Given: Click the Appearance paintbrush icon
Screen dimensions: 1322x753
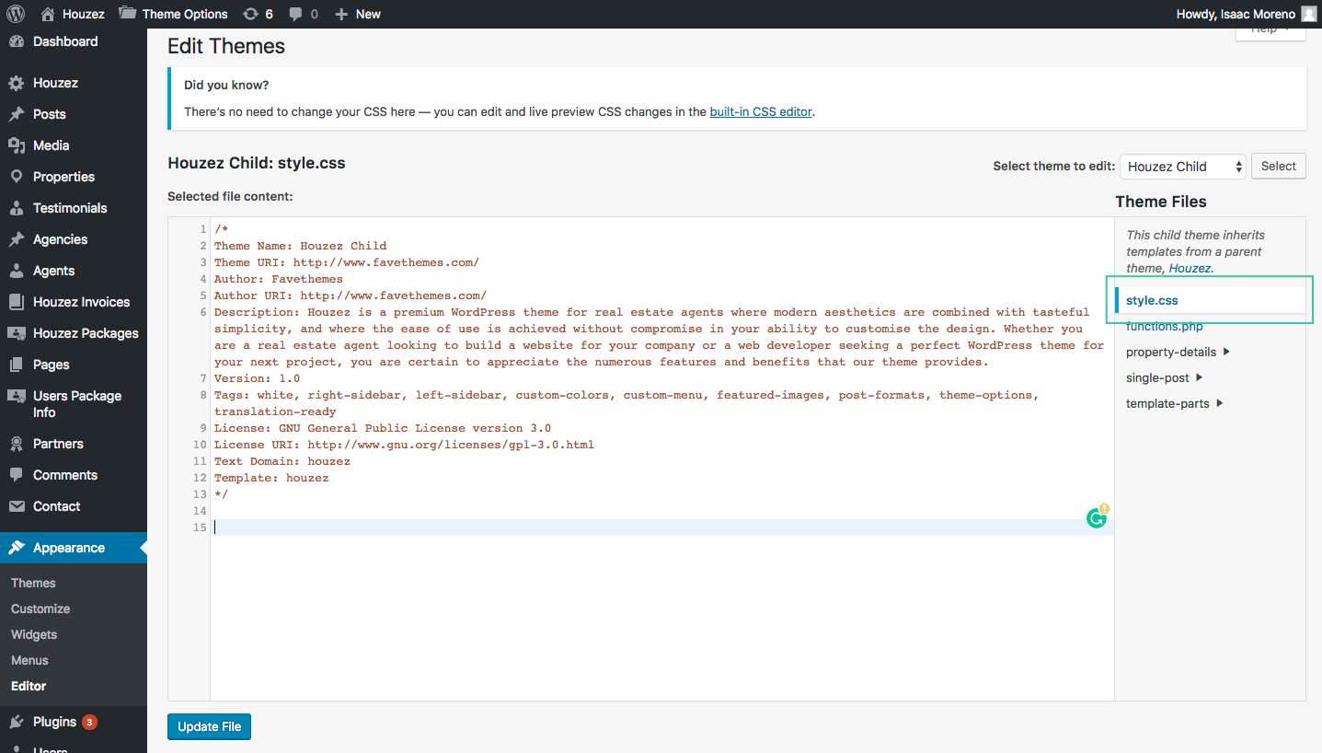Looking at the screenshot, I should 16,548.
